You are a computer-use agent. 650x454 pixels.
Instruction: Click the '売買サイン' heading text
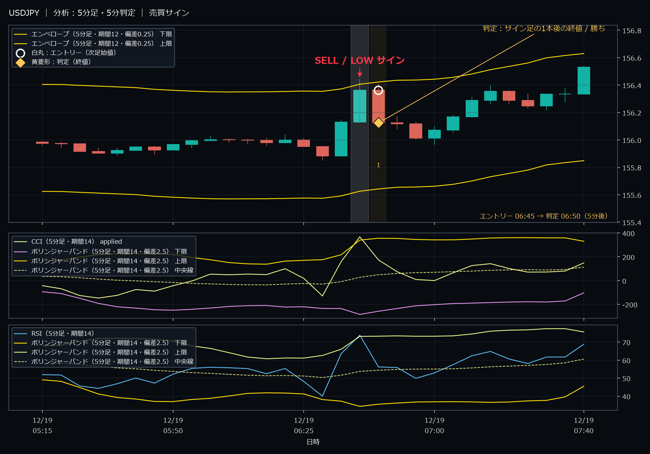(169, 13)
